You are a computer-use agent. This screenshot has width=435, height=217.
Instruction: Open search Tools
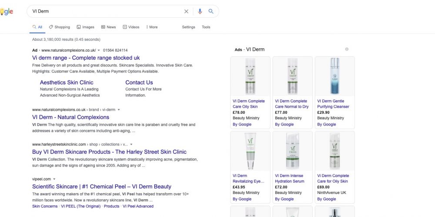point(206,27)
